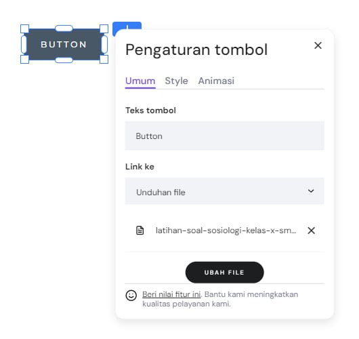Close the Pengaturan tombol panel
Screen dimensions: 359x339
click(318, 45)
